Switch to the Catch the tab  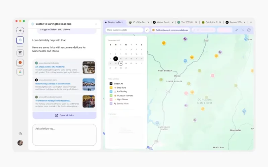(210, 22)
